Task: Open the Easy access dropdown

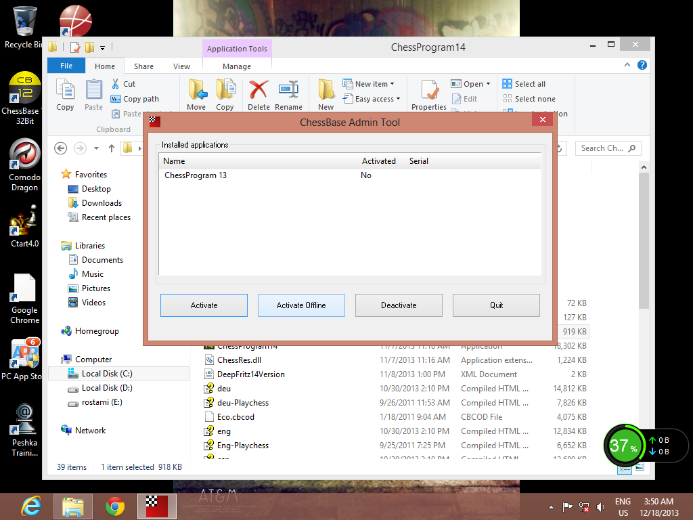Action: 372,99
